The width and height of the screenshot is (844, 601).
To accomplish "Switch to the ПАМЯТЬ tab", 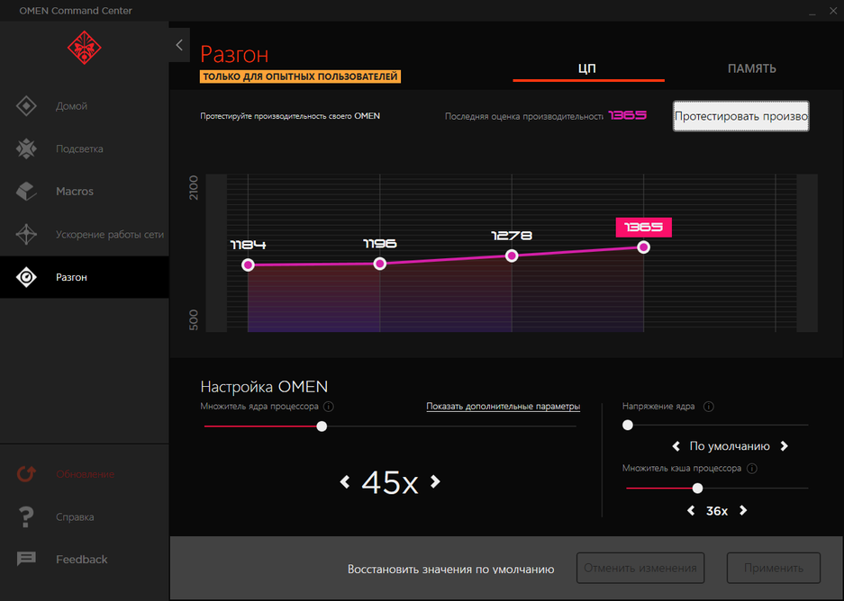I will [x=752, y=68].
